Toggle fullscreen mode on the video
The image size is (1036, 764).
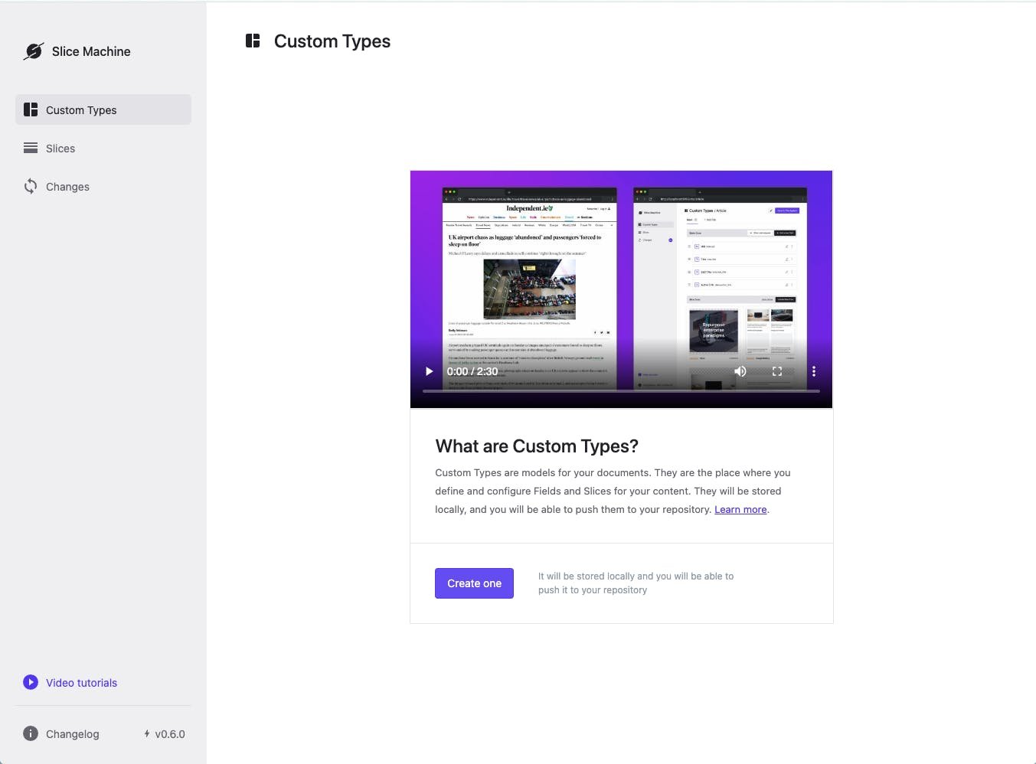pyautogui.click(x=776, y=371)
